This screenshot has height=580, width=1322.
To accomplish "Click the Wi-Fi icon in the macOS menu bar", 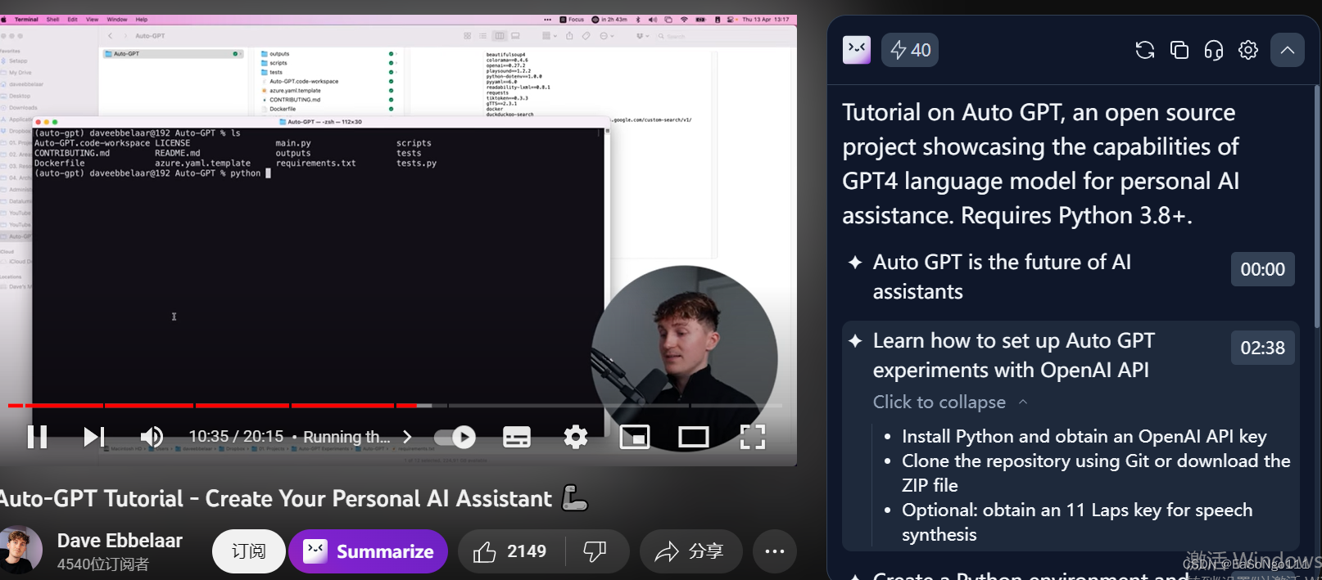I will point(684,19).
